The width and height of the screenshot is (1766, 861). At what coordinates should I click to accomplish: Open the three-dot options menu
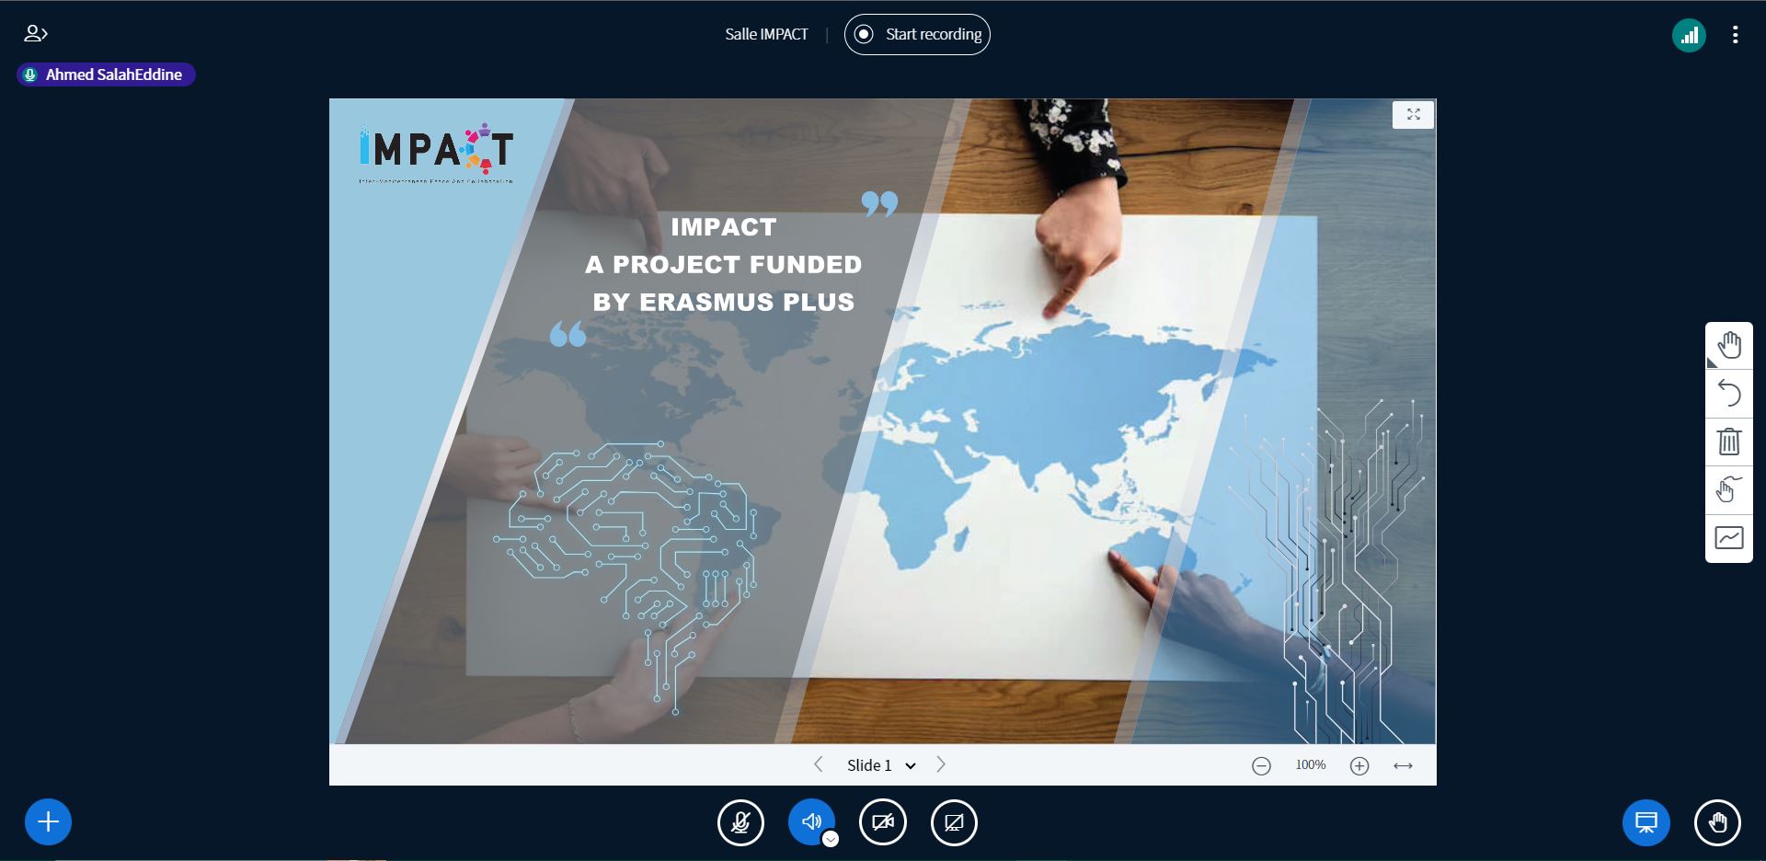pyautogui.click(x=1735, y=35)
